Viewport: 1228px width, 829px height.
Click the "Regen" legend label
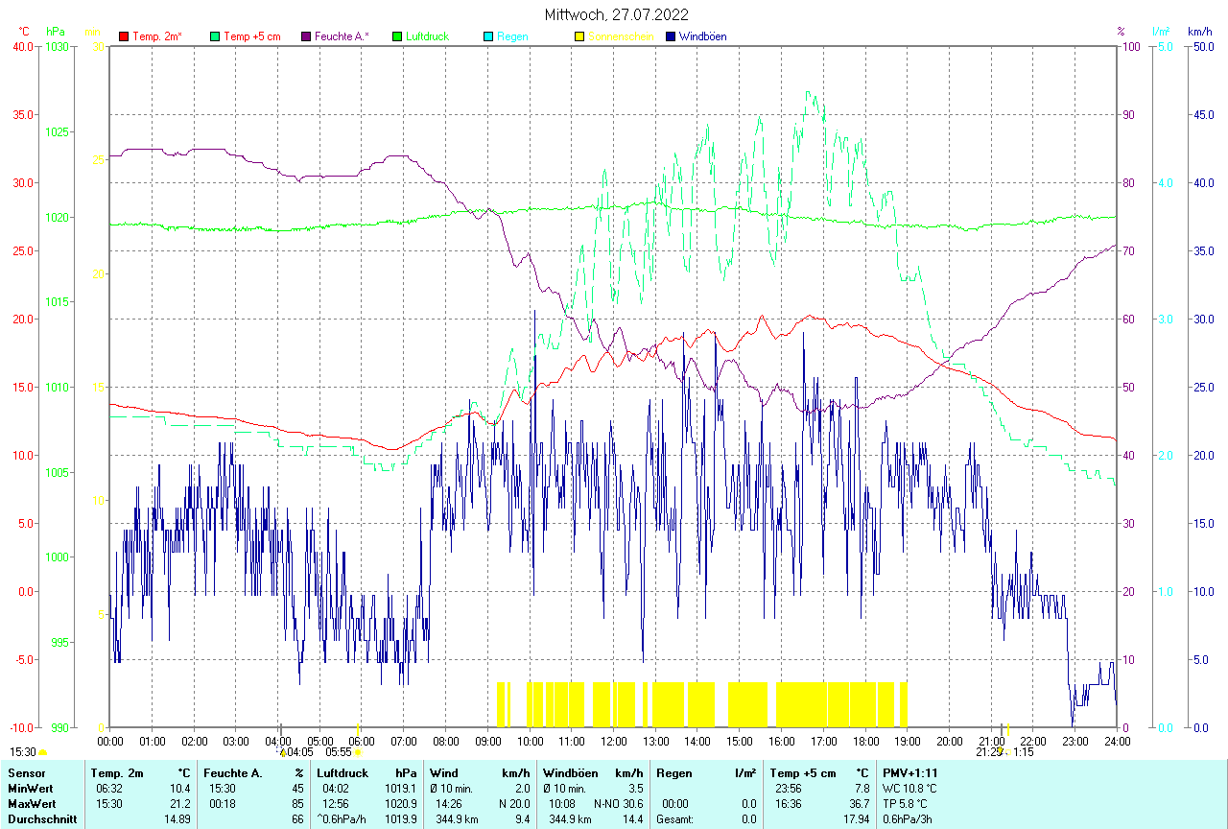[x=512, y=36]
